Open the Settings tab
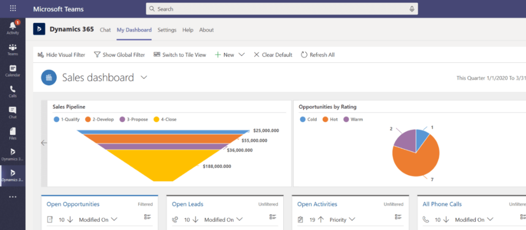This screenshot has height=230, width=526. pyautogui.click(x=167, y=30)
